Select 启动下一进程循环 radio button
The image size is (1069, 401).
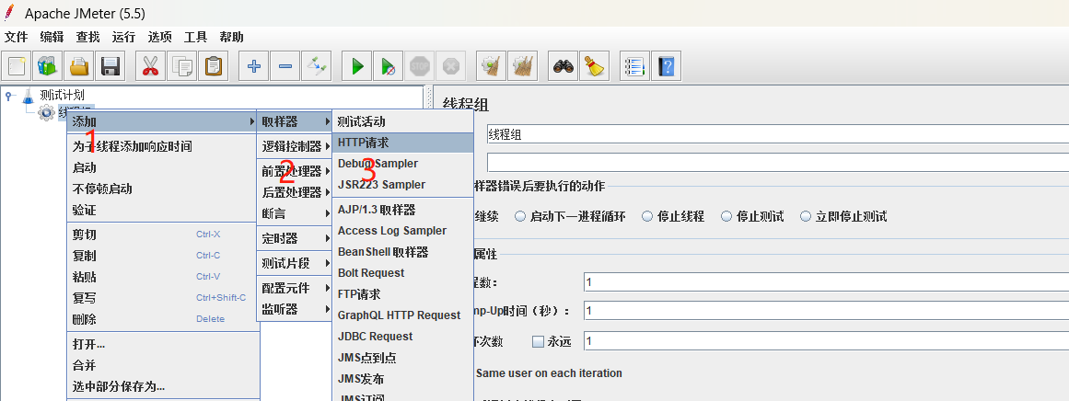pos(520,216)
